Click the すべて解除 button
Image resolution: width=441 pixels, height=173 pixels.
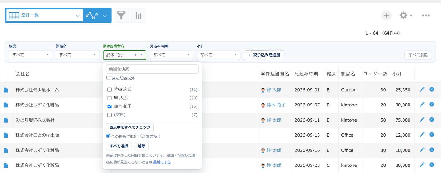(x=418, y=55)
